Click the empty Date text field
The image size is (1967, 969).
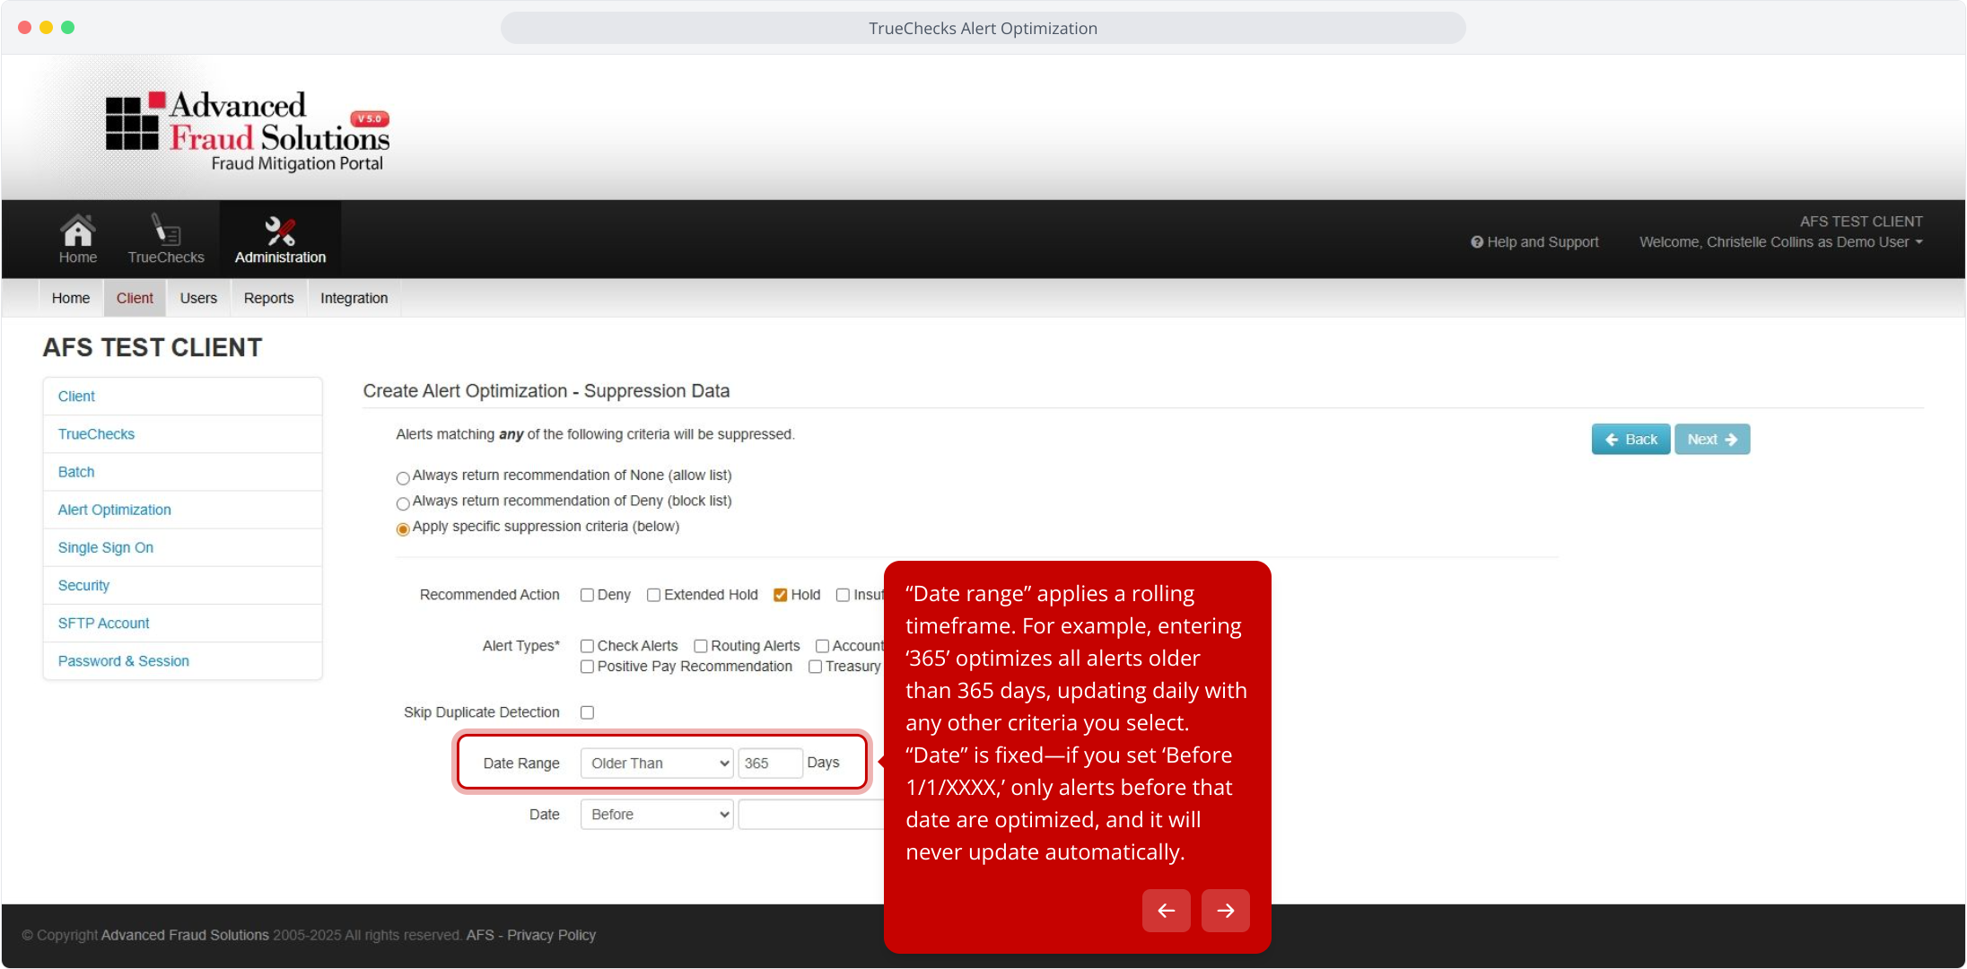[811, 815]
